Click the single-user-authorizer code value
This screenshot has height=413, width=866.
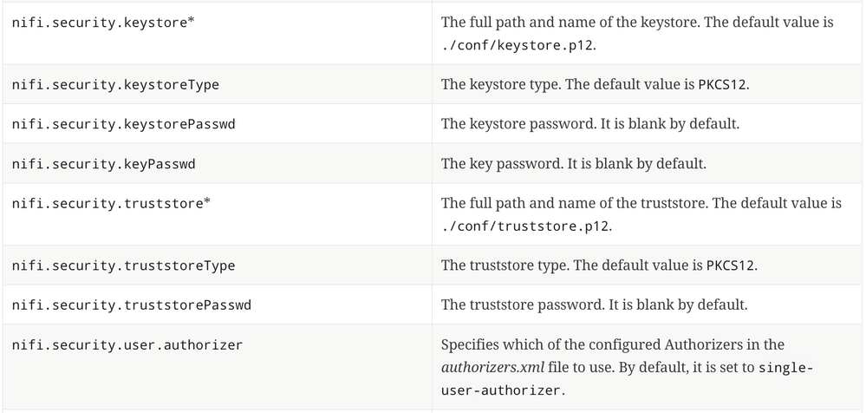pyautogui.click(x=785, y=367)
